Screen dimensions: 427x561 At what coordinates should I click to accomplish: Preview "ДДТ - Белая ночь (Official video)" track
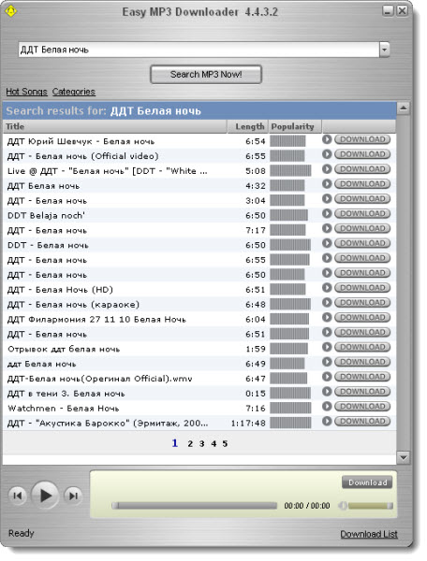pyautogui.click(x=327, y=154)
